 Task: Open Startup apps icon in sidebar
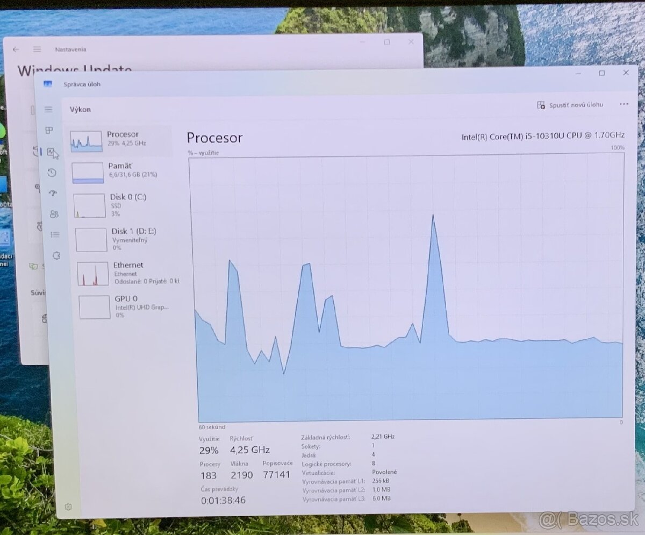coord(53,193)
